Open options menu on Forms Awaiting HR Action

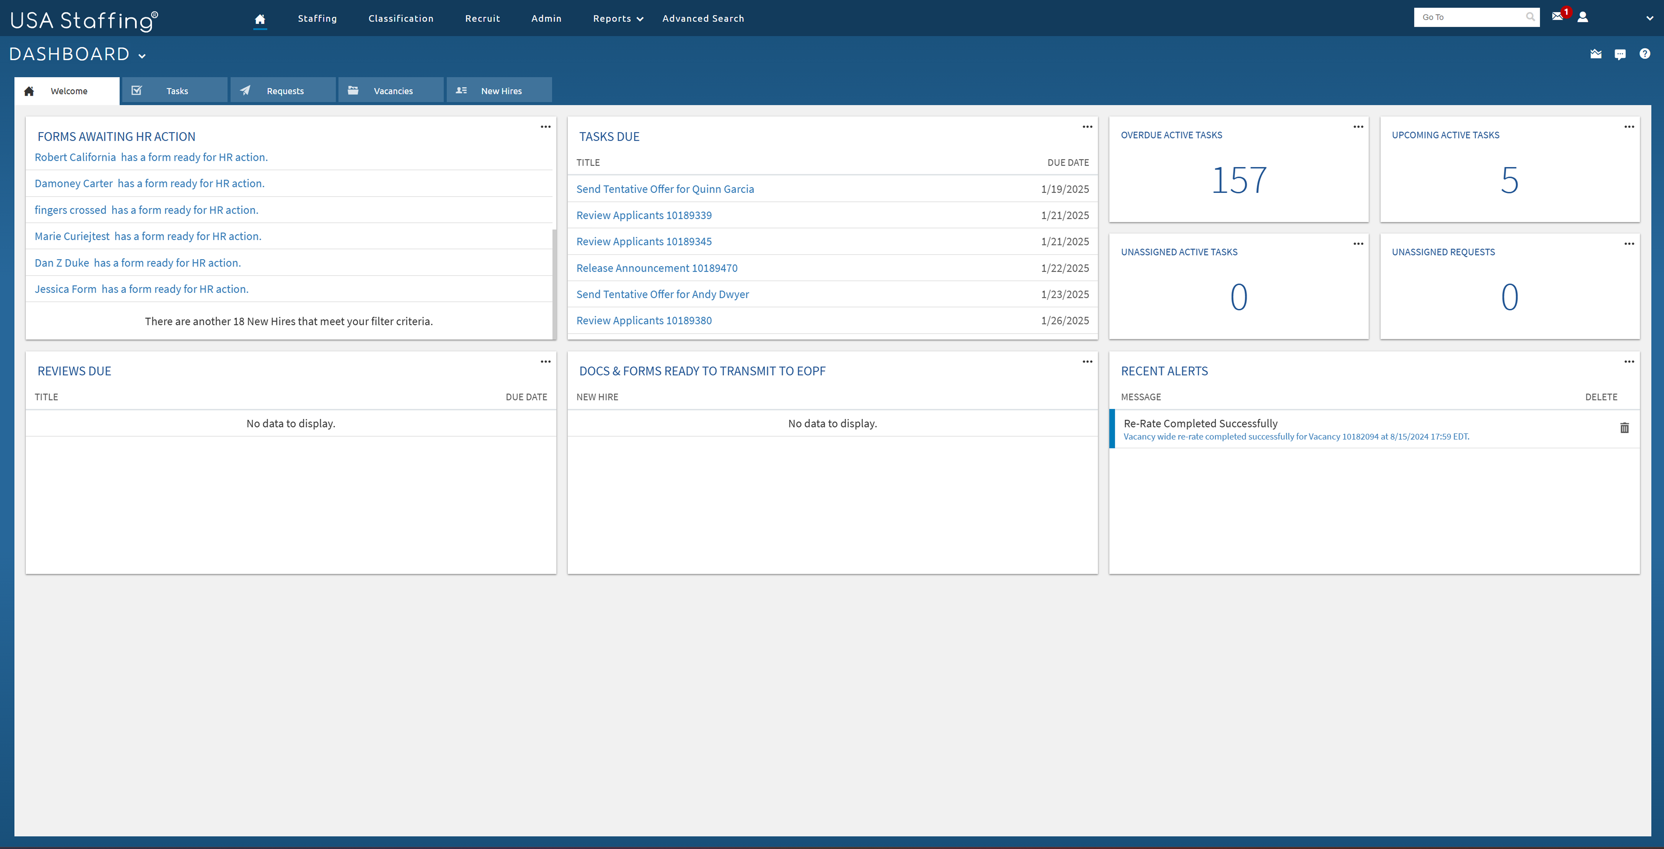(546, 127)
